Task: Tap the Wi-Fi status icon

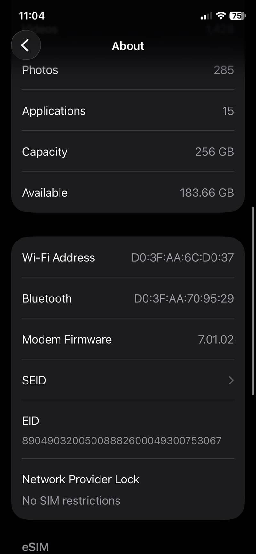Action: 221,15
